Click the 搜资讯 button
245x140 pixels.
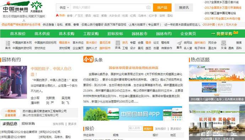coord(184,7)
